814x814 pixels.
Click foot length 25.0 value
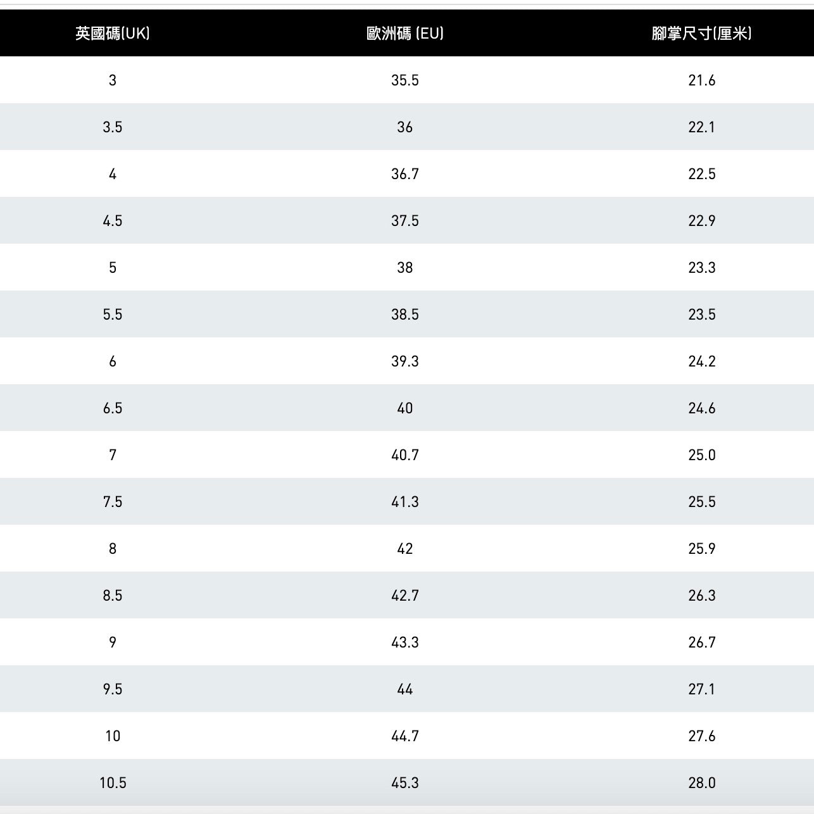[x=701, y=455]
